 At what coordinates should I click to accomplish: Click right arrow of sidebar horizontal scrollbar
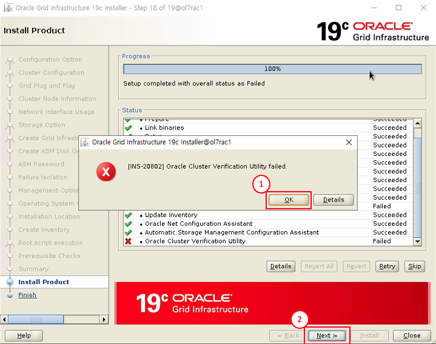click(x=104, y=319)
